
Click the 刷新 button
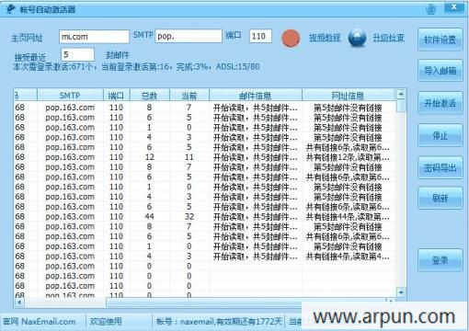point(440,198)
